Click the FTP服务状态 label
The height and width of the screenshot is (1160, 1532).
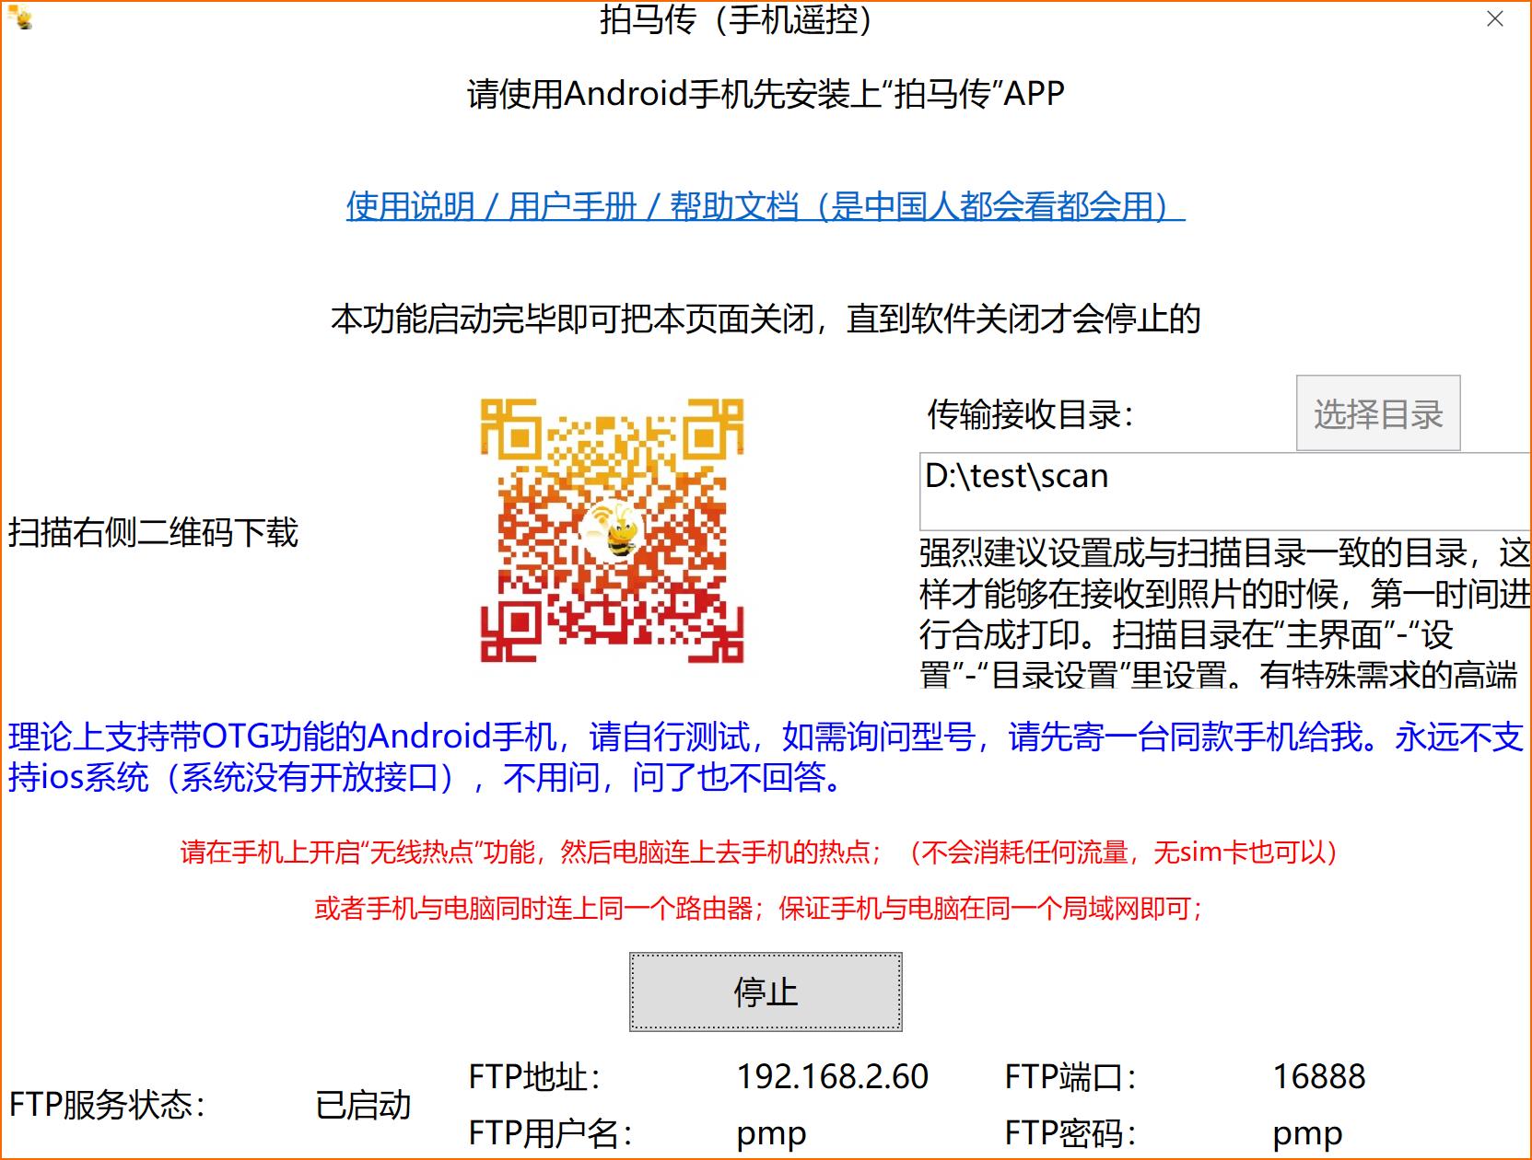(x=107, y=1105)
